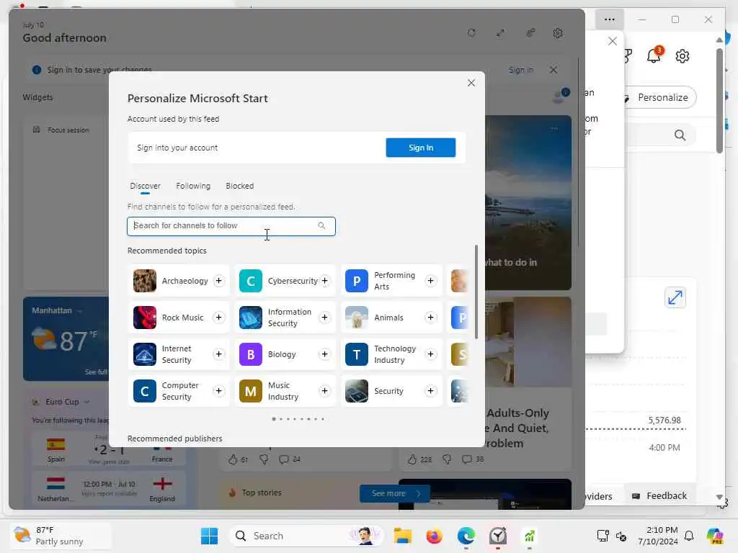Follow the Biology topic plus button
738x553 pixels.
325,354
